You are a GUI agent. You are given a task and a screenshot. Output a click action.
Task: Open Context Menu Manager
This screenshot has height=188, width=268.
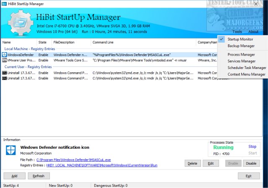pyautogui.click(x=247, y=74)
